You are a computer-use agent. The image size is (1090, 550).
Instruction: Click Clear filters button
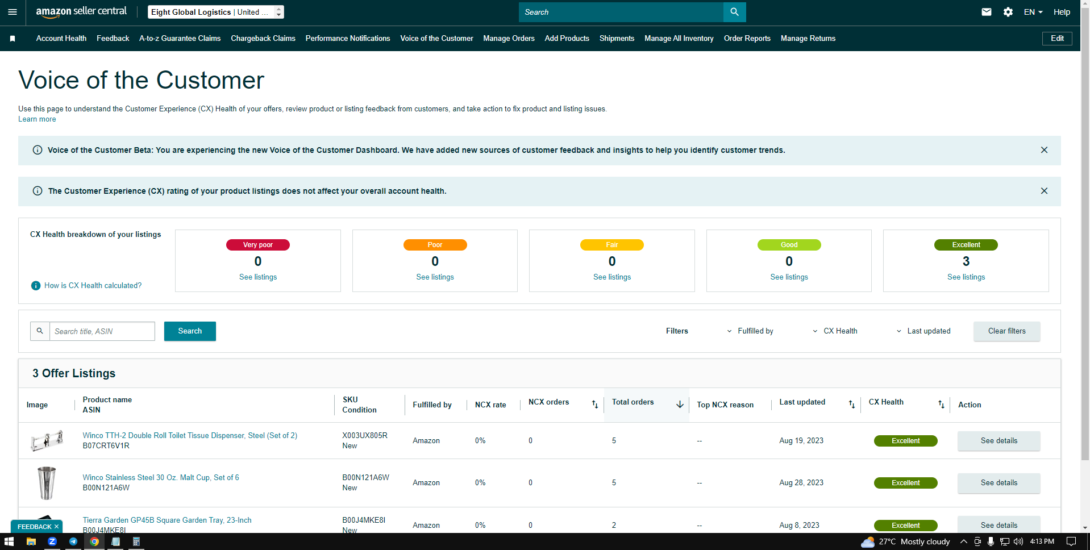point(1007,331)
